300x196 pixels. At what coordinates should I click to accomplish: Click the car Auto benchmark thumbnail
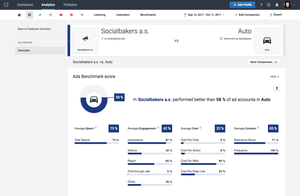pos(267,40)
